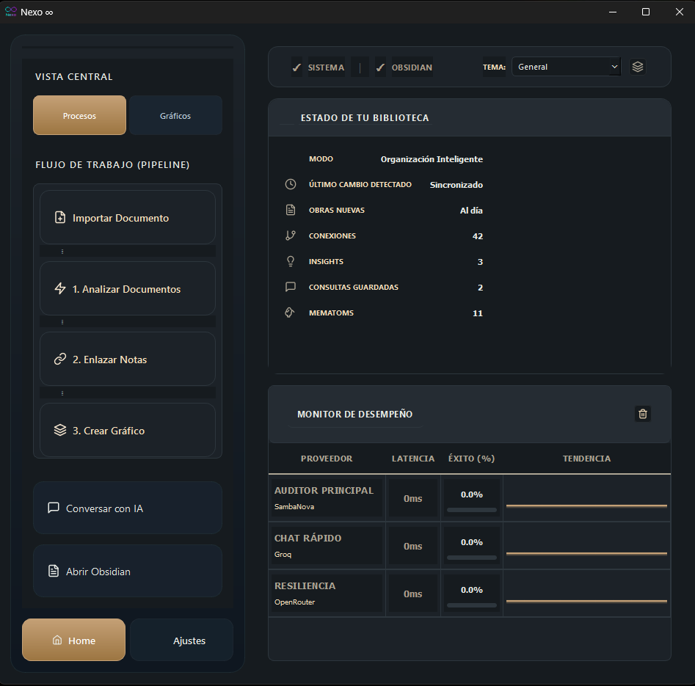
Task: Click the Mematoms icon in library status
Action: tap(289, 313)
